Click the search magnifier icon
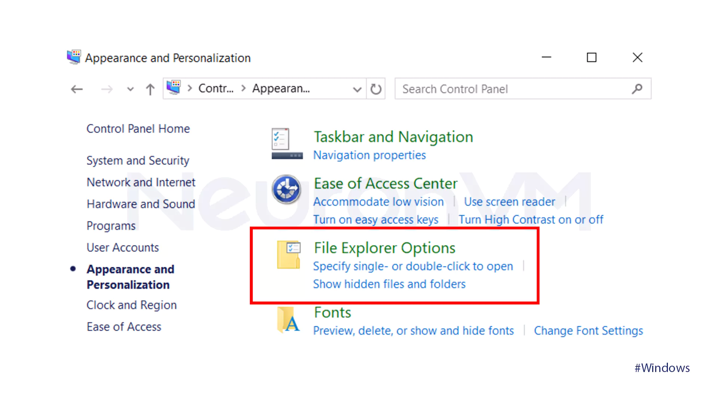The image size is (718, 403). coord(636,89)
